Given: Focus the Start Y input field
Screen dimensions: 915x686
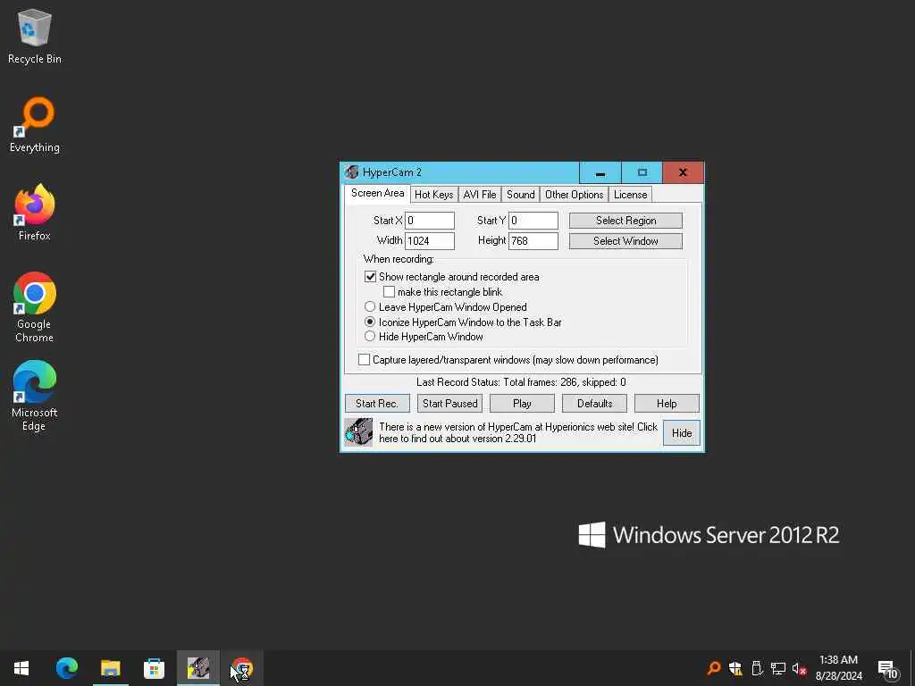Looking at the screenshot, I should point(533,221).
